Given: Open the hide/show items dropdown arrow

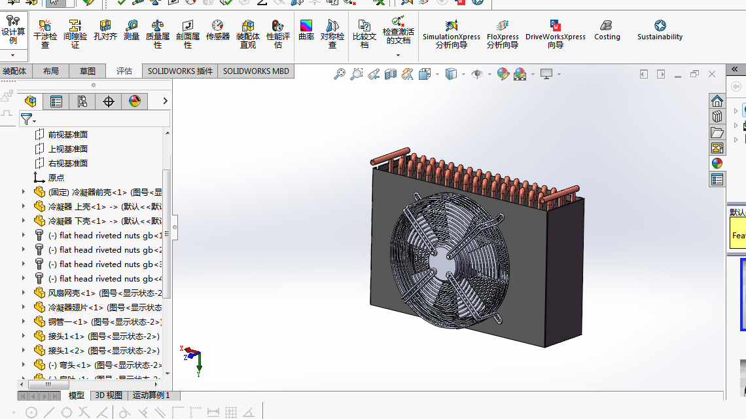Looking at the screenshot, I should [489, 74].
